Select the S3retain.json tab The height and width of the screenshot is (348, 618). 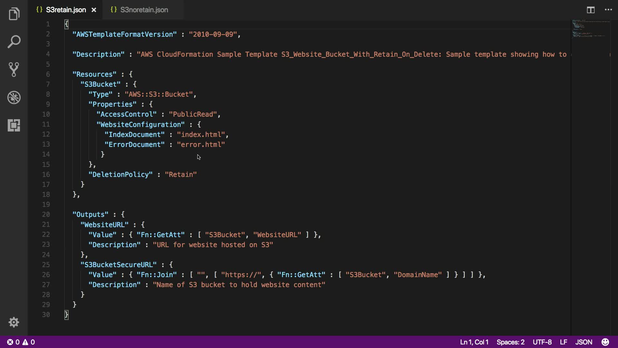click(66, 10)
